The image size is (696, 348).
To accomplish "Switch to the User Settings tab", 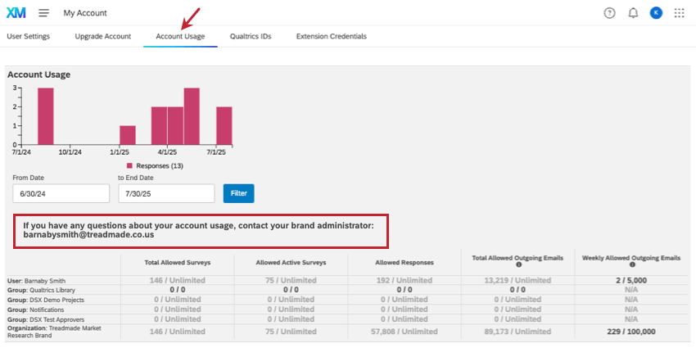I will tap(29, 36).
